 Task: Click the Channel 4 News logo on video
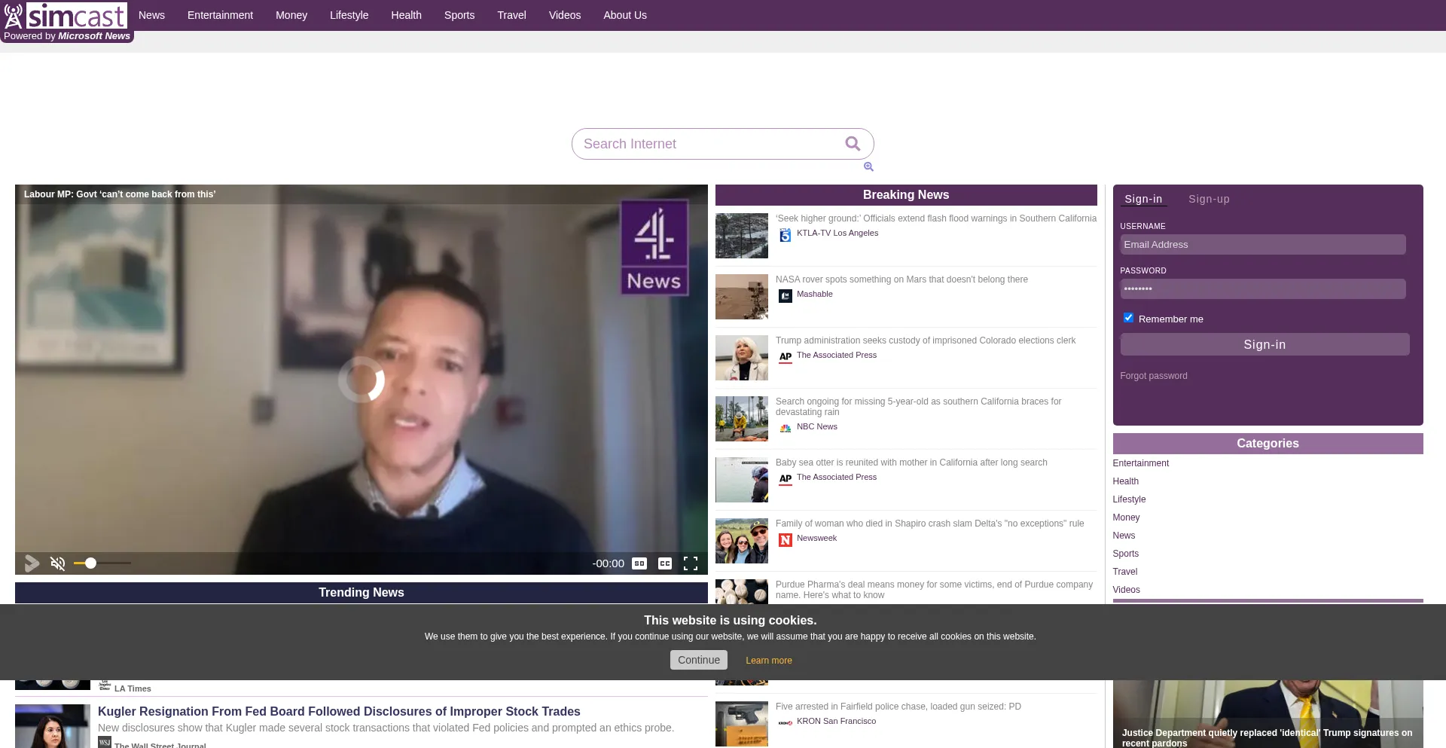tap(654, 247)
